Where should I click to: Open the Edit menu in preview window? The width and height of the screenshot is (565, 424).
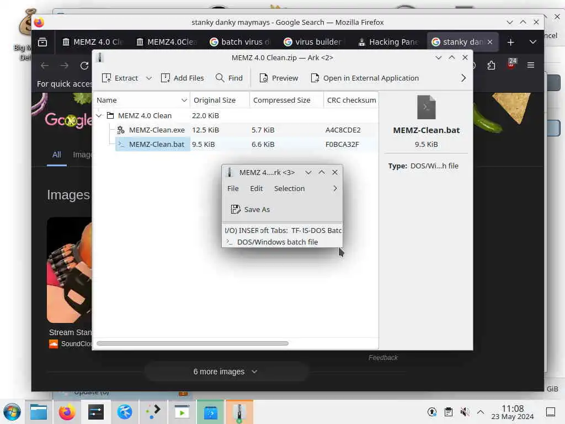pos(256,189)
